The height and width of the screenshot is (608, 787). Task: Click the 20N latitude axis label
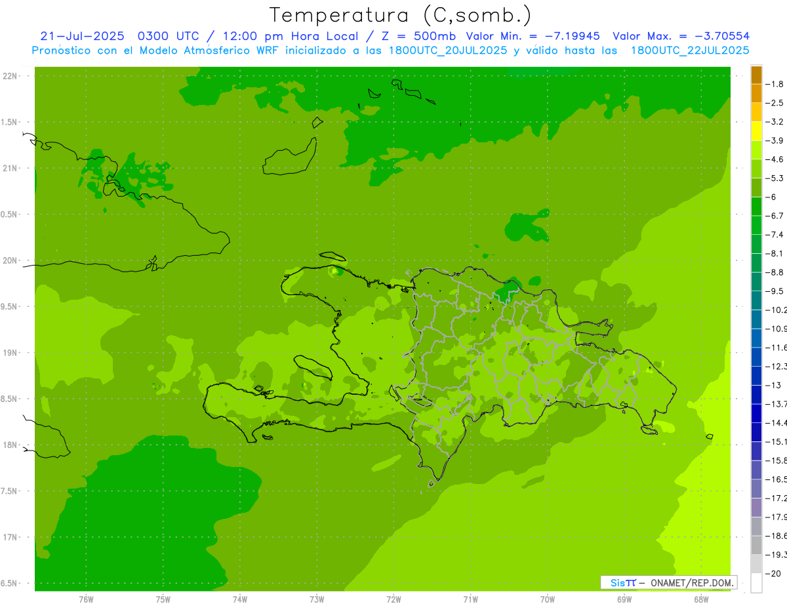click(x=10, y=260)
